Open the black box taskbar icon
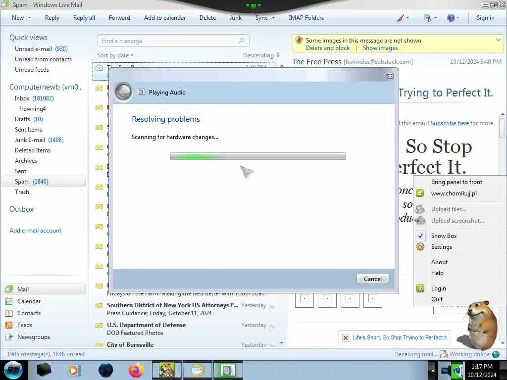507x380 pixels. (44, 370)
